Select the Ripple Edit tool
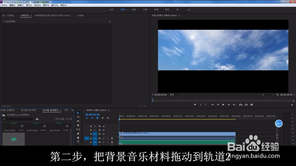This screenshot has width=296, height=166. click(x=78, y=121)
